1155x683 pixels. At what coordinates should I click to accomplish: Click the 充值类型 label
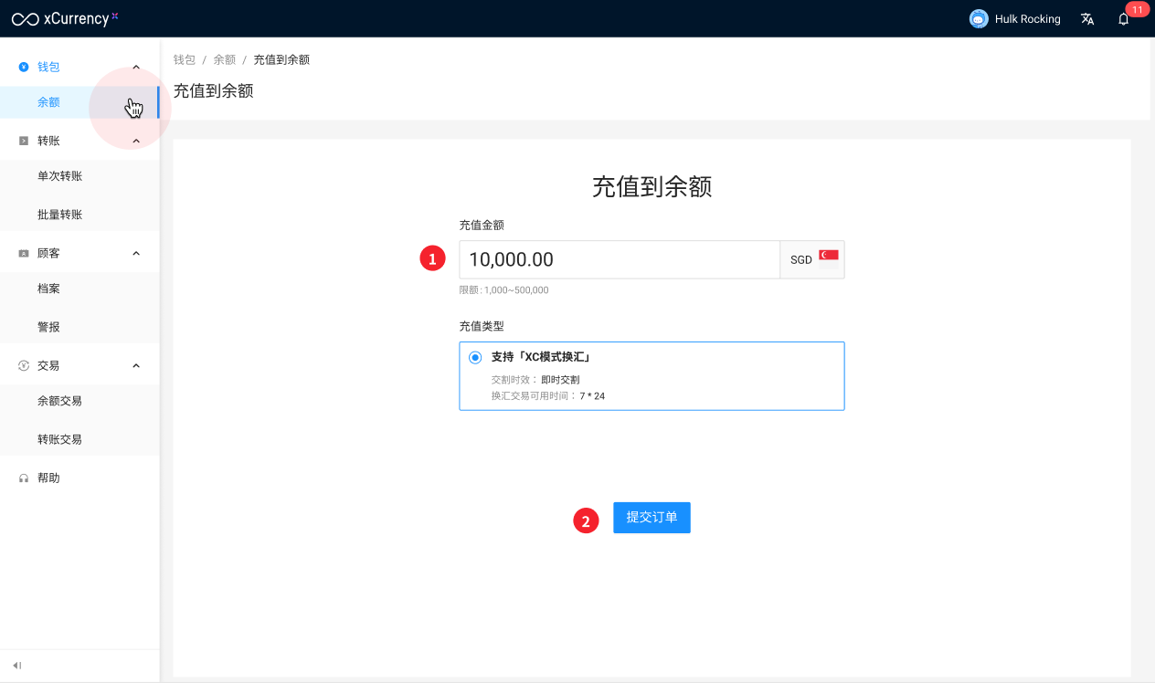(482, 326)
